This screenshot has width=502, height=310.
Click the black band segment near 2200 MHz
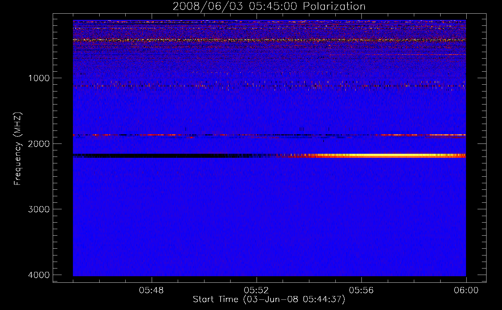click(x=168, y=156)
